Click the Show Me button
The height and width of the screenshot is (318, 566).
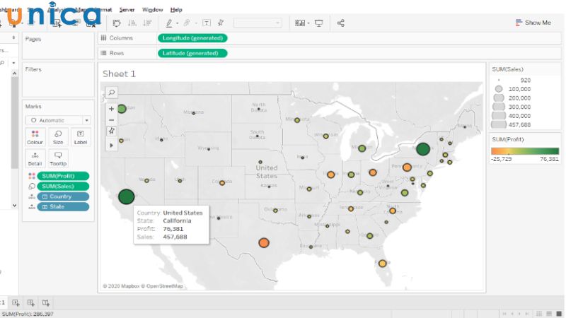point(533,23)
